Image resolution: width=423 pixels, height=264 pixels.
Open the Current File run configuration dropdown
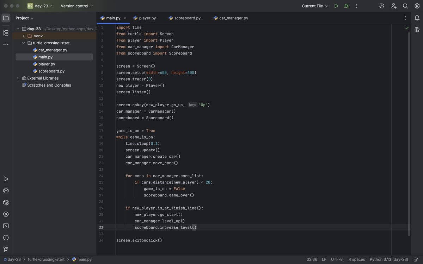(315, 6)
